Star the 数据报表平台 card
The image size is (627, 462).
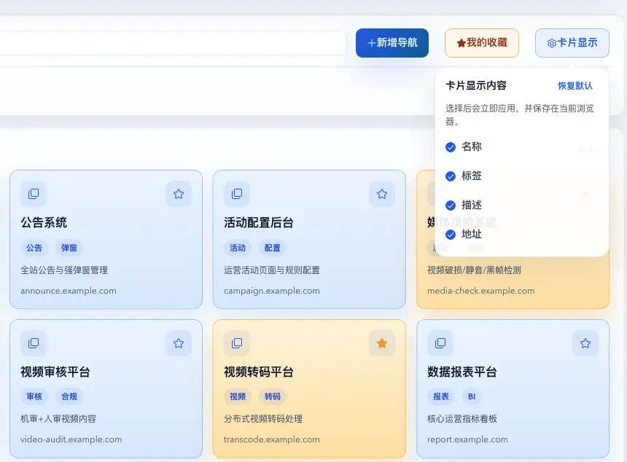585,343
